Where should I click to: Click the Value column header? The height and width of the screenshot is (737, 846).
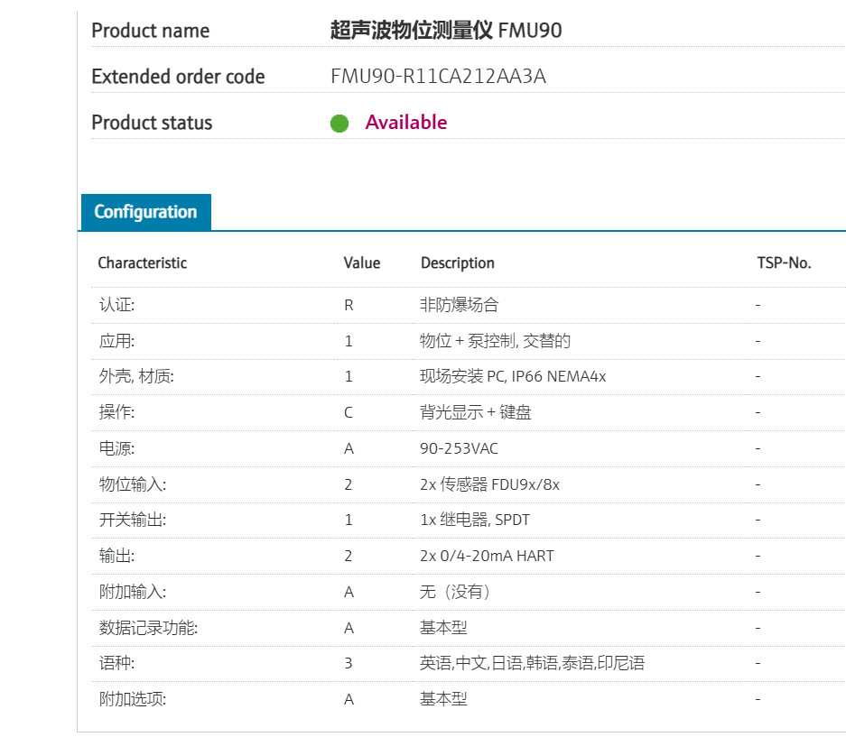(x=362, y=263)
